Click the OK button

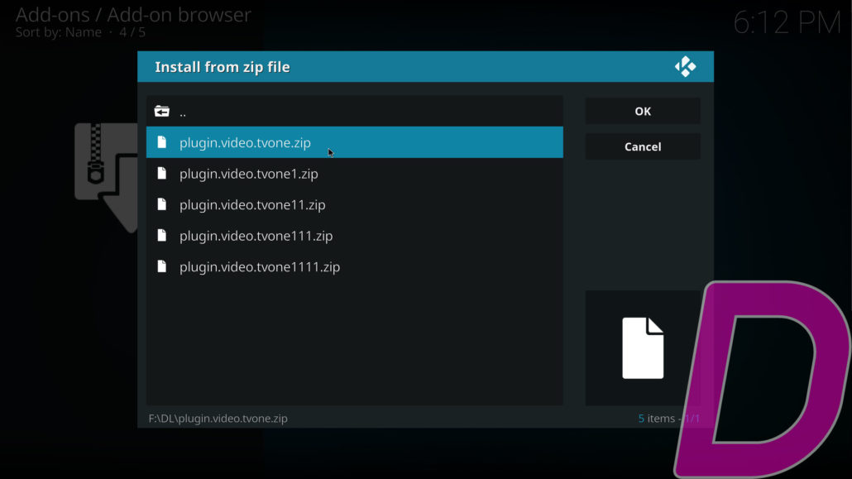[642, 111]
